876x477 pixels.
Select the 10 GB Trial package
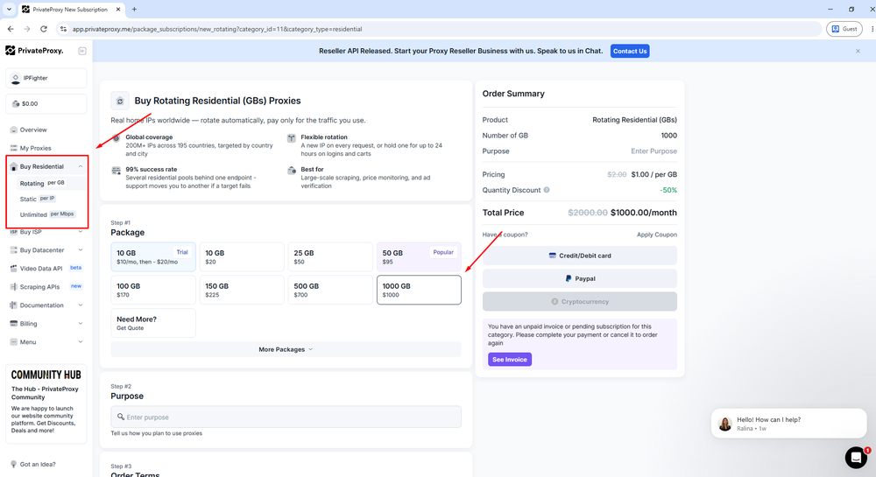(153, 257)
